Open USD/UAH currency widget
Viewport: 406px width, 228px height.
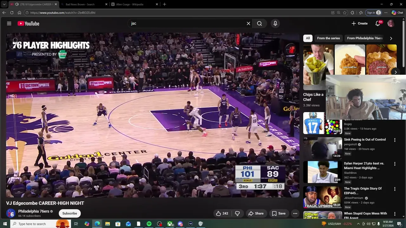(336, 224)
